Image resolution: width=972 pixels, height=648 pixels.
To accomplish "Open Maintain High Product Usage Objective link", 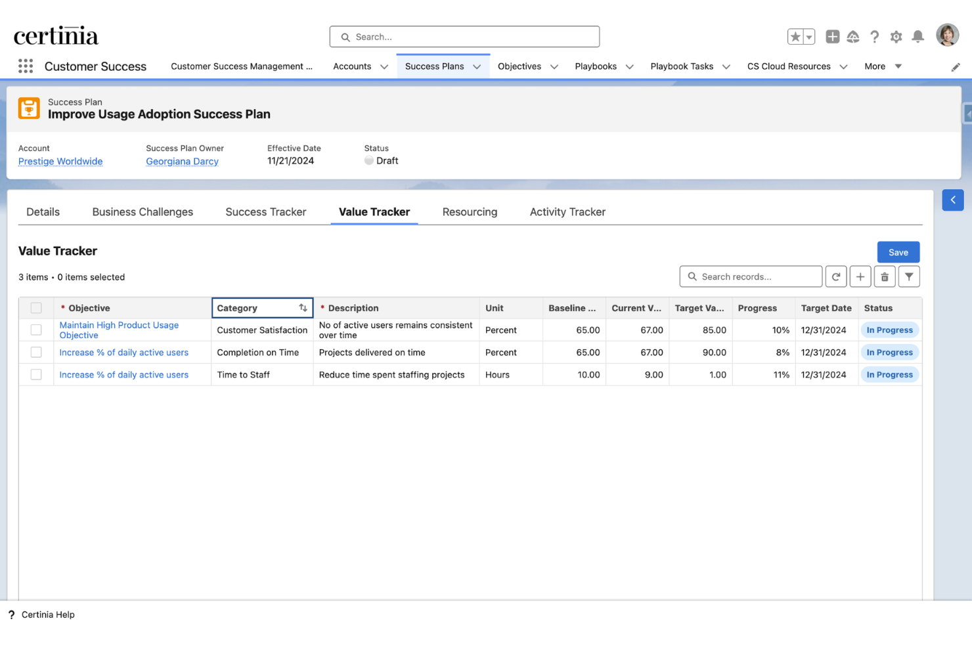I will 119,330.
